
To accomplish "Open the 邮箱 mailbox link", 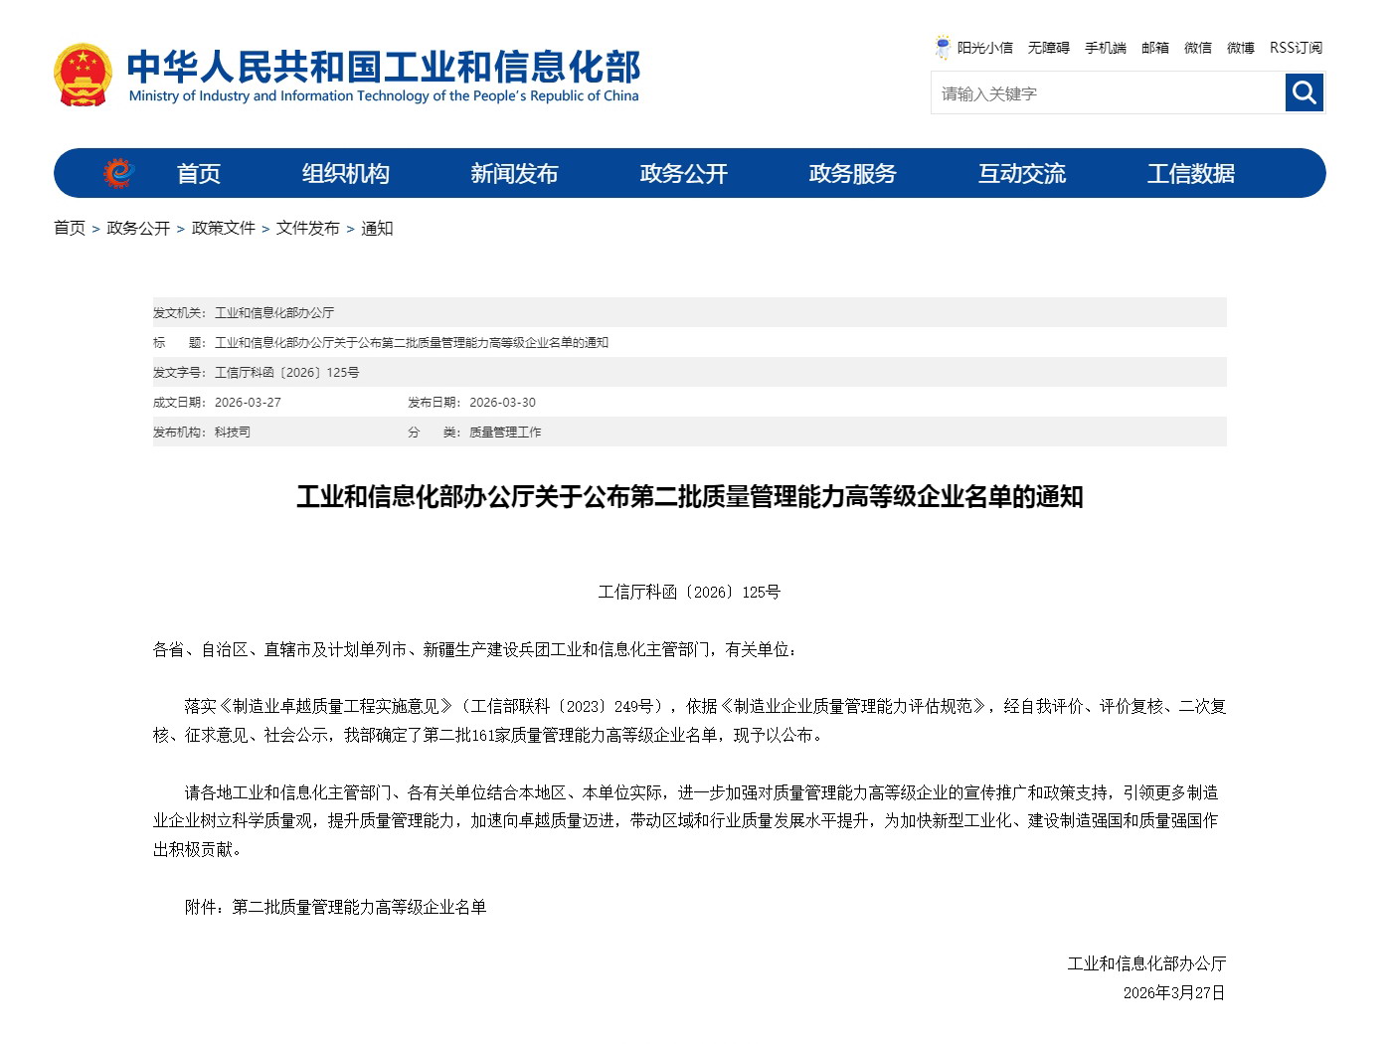I will [1154, 48].
